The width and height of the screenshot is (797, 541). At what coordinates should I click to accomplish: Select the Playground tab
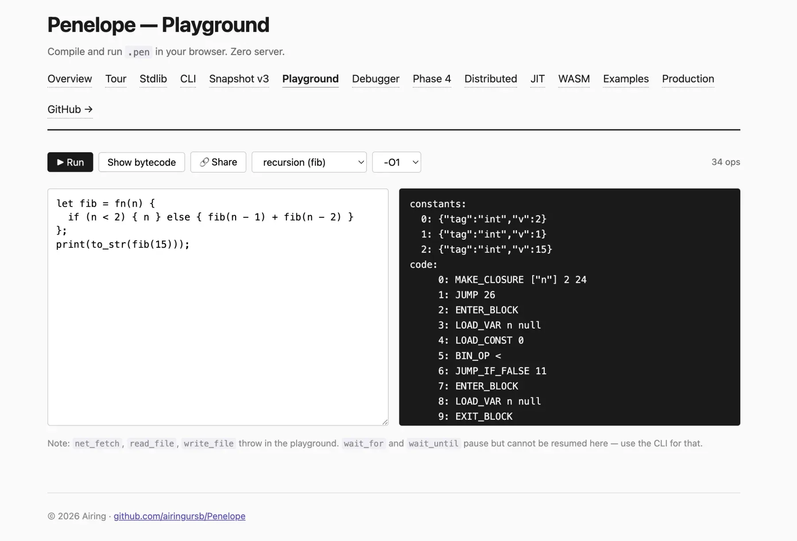[310, 79]
